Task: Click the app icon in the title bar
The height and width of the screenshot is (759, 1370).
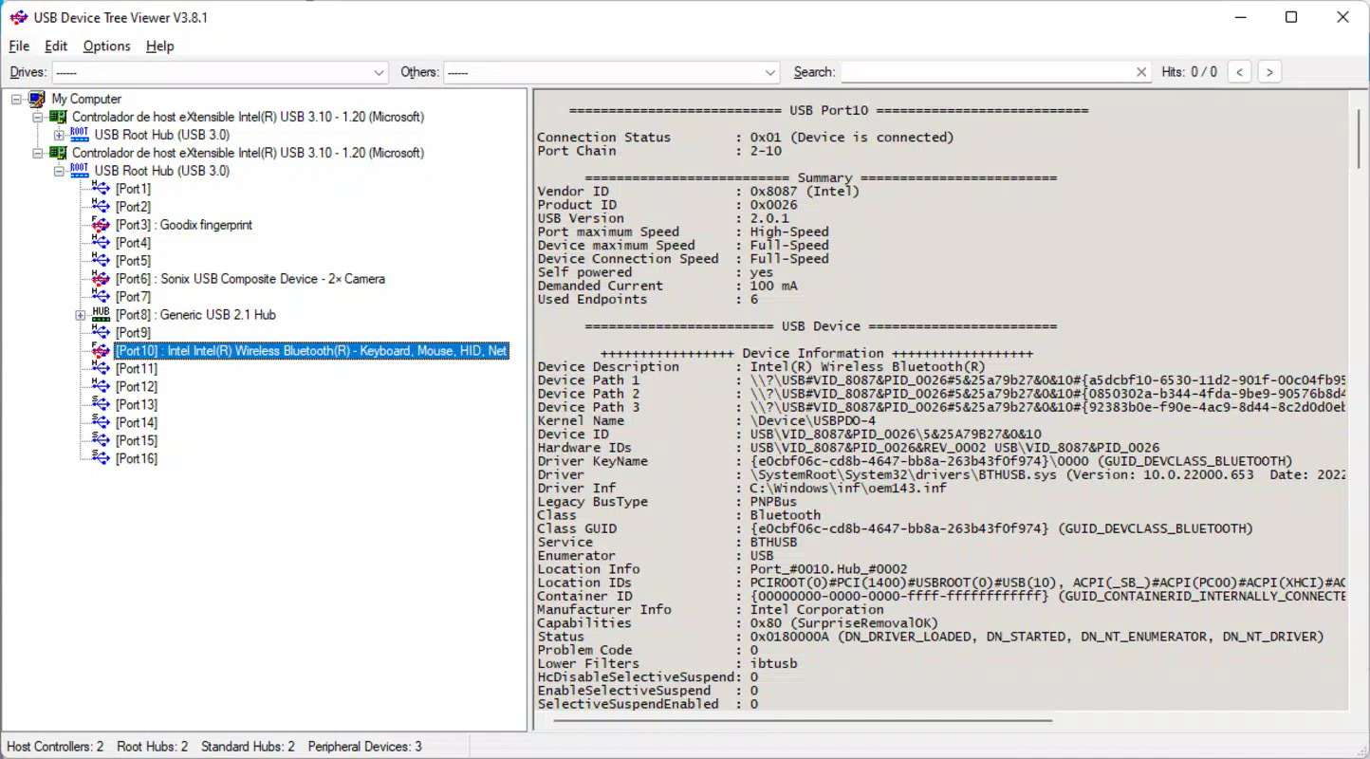Action: pyautogui.click(x=18, y=17)
